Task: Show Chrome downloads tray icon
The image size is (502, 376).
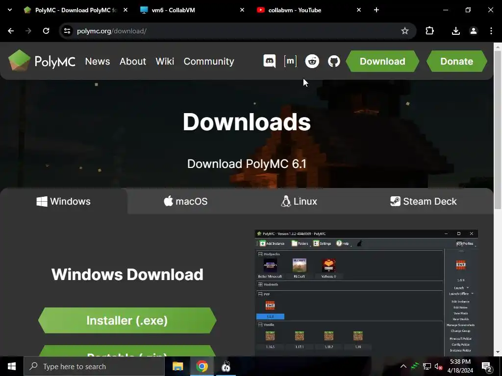Action: (456, 31)
